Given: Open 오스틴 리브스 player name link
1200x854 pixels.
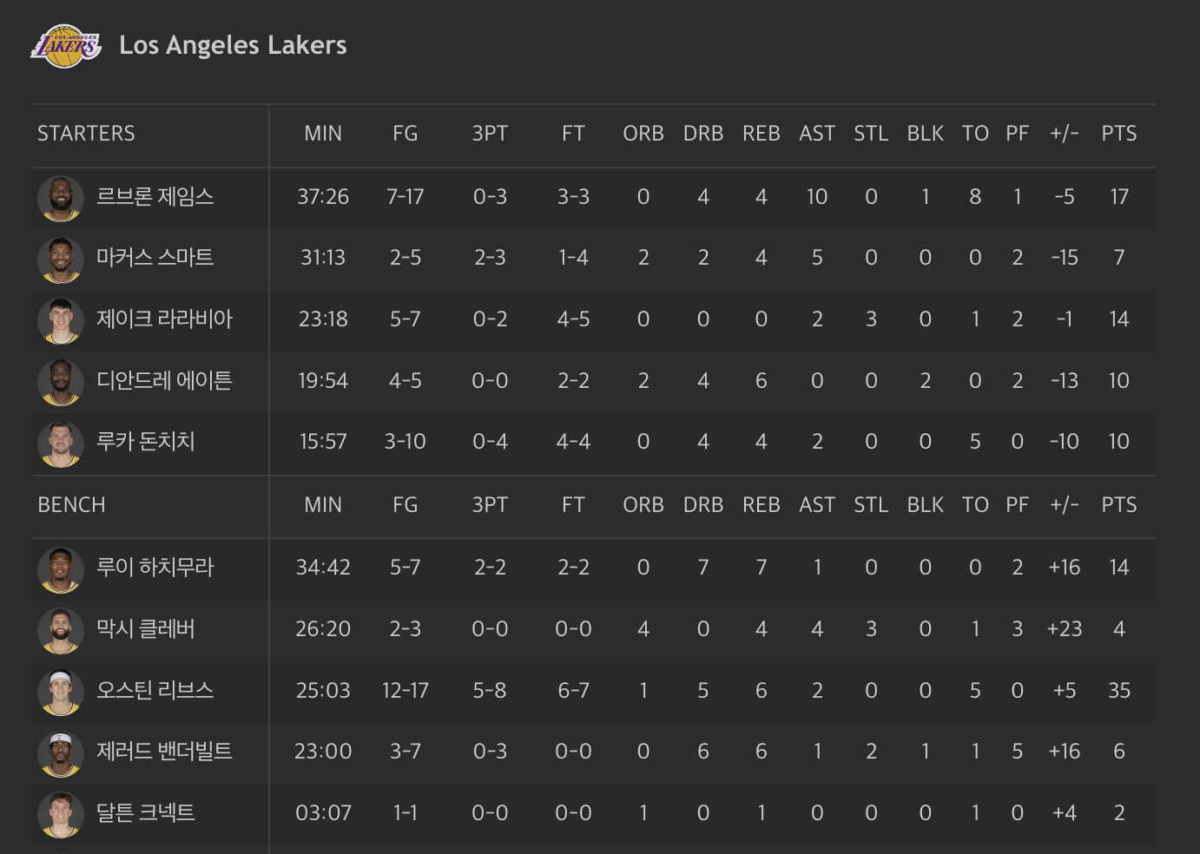Looking at the screenshot, I should click(155, 691).
